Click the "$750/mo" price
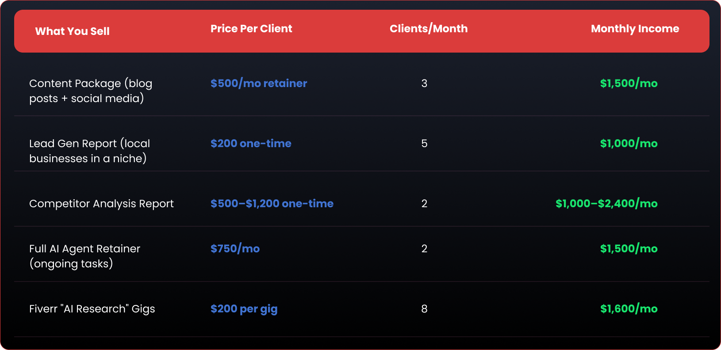 235,249
